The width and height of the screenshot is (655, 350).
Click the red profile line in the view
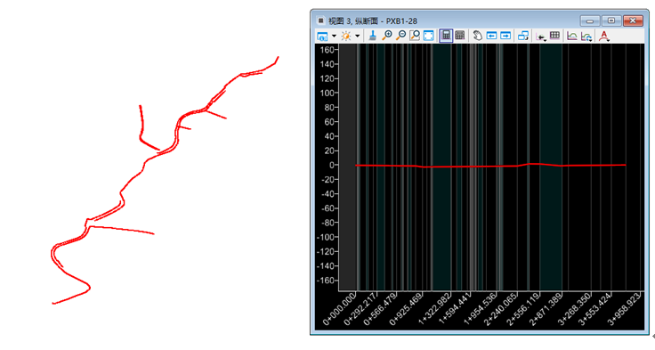[x=490, y=166]
